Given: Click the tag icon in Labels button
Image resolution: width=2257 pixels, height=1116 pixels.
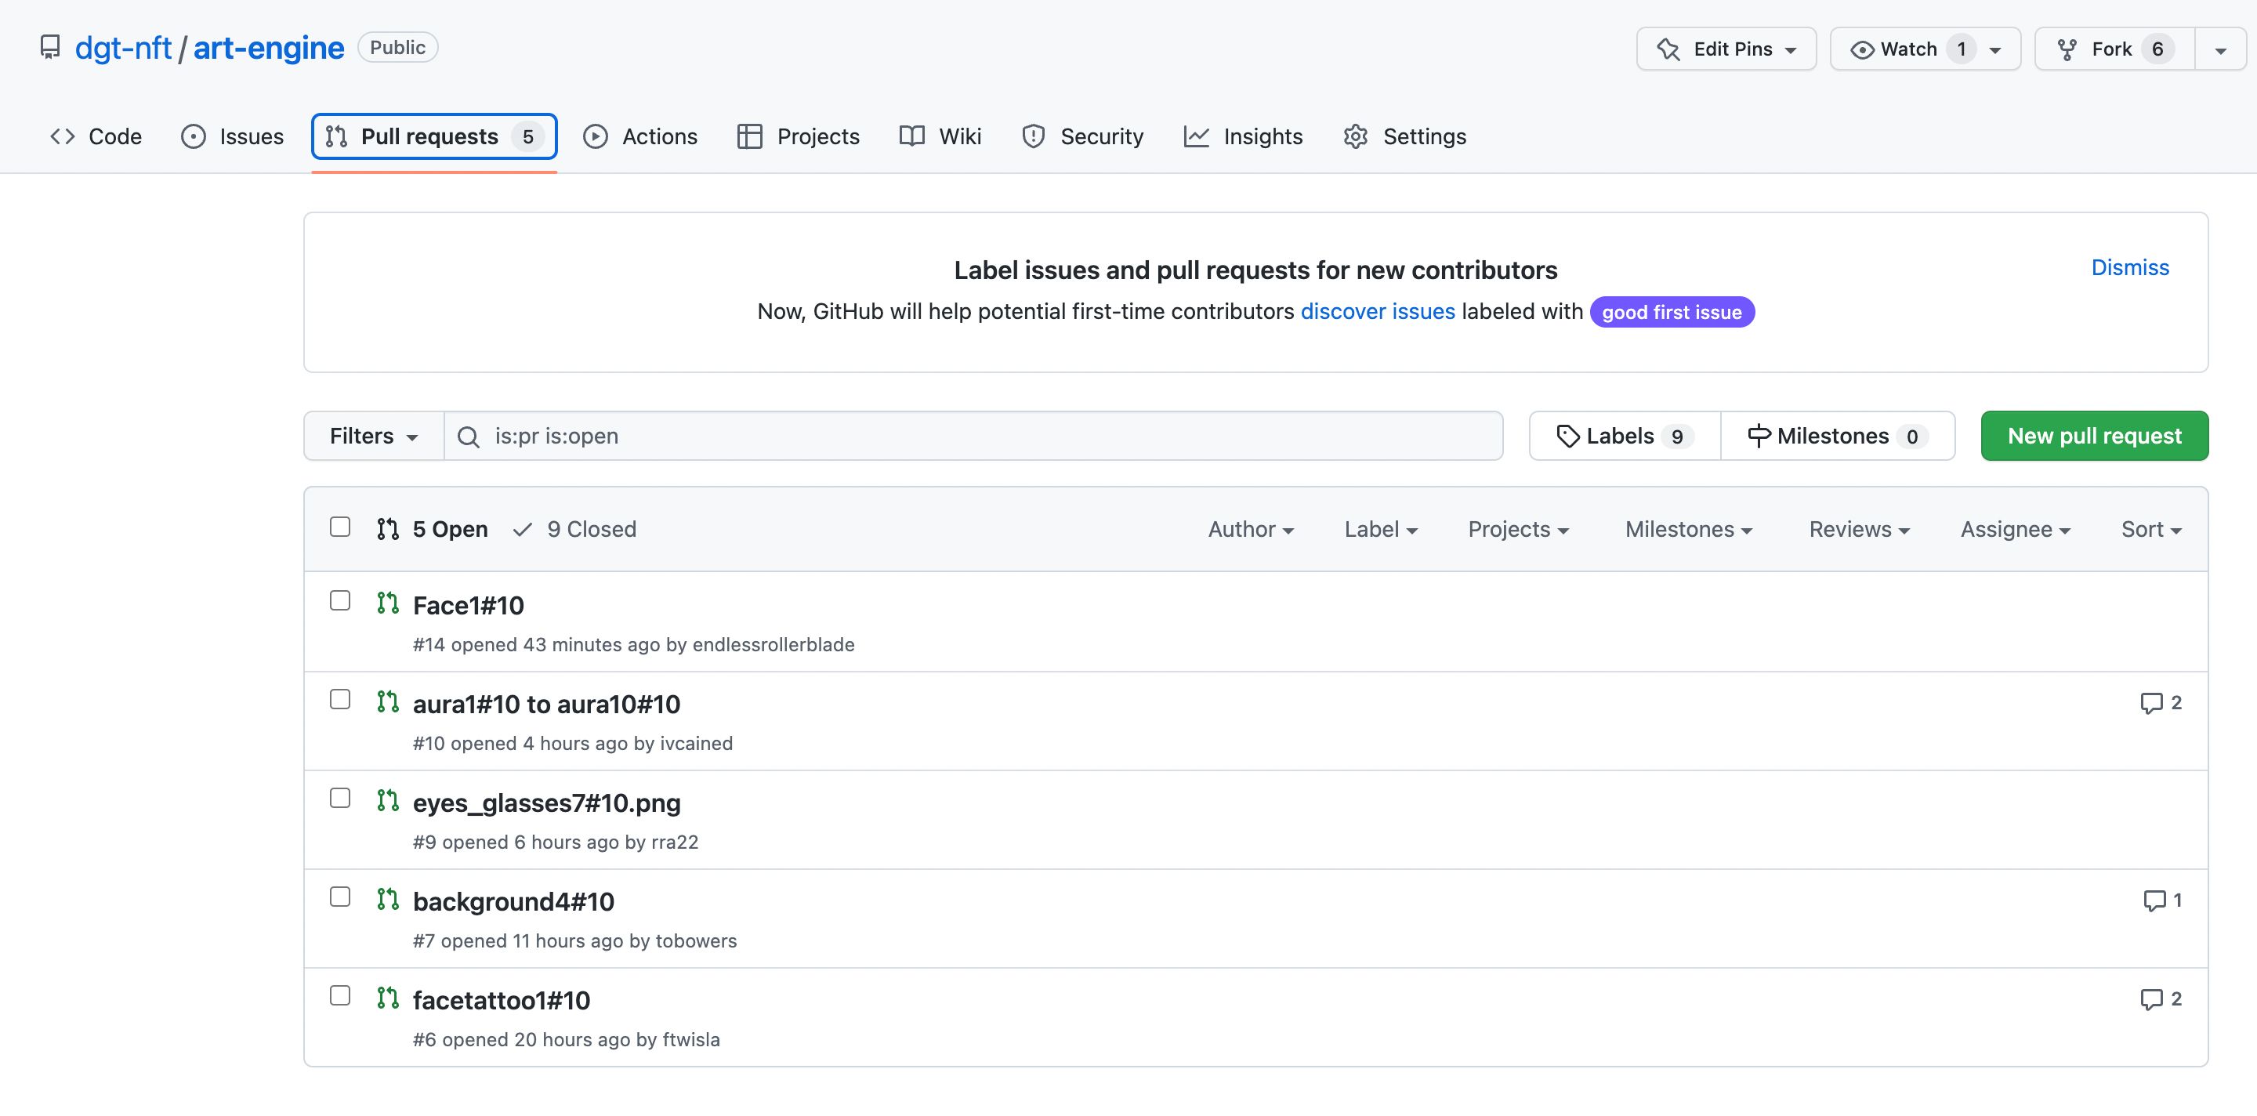Looking at the screenshot, I should 1567,437.
